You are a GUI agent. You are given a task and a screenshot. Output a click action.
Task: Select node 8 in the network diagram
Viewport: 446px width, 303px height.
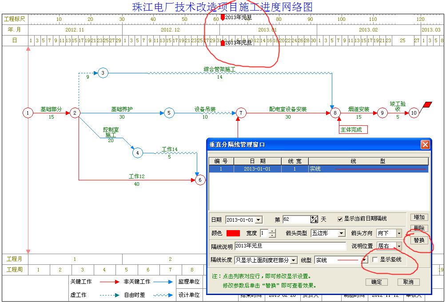click(335, 113)
